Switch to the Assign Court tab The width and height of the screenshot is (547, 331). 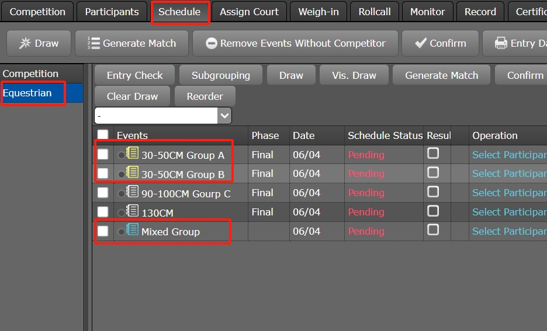249,12
